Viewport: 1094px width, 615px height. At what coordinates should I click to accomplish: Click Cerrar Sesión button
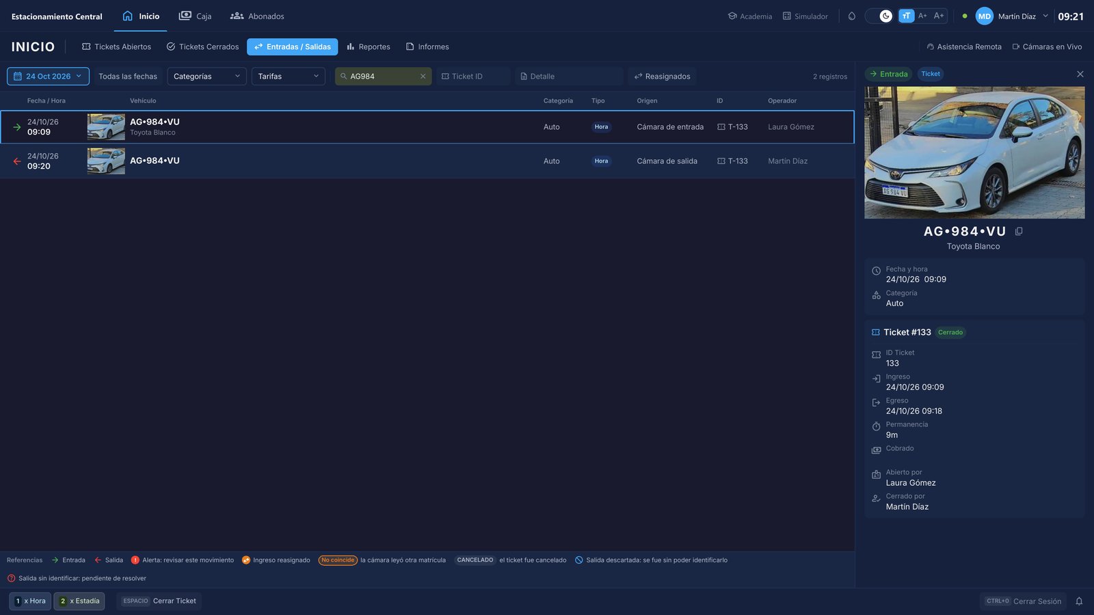(1023, 601)
